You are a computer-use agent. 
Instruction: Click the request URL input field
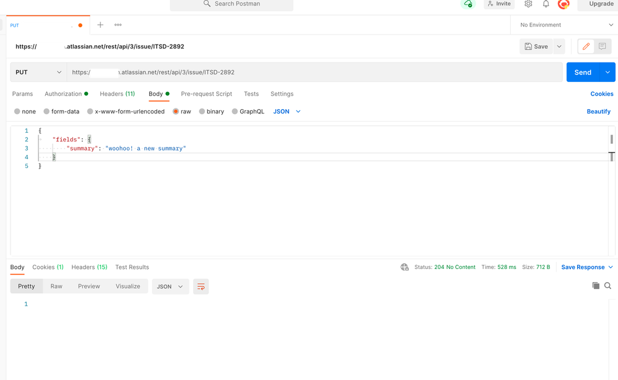(x=315, y=72)
